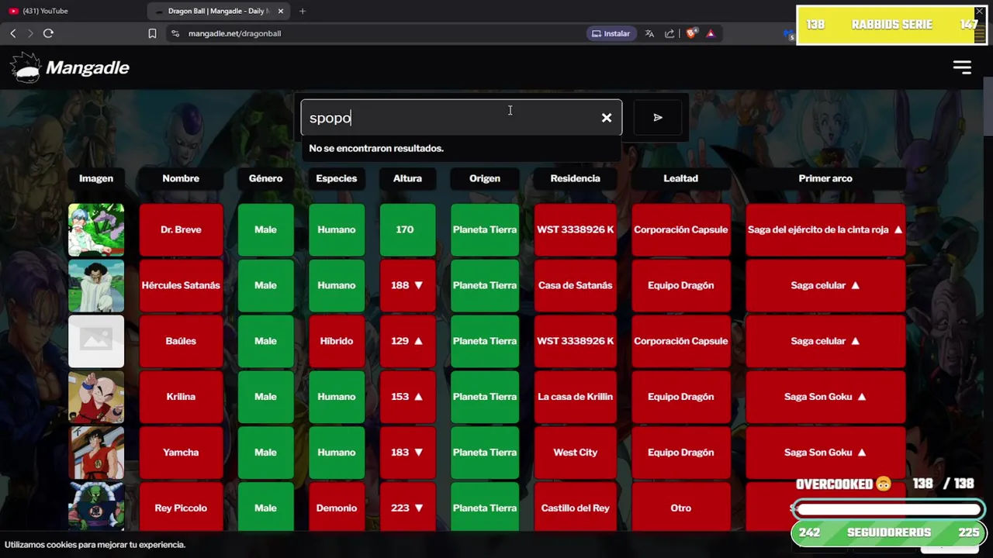Click the address bar URL mangadle.net/dragonball
This screenshot has width=993, height=558.
[x=234, y=33]
